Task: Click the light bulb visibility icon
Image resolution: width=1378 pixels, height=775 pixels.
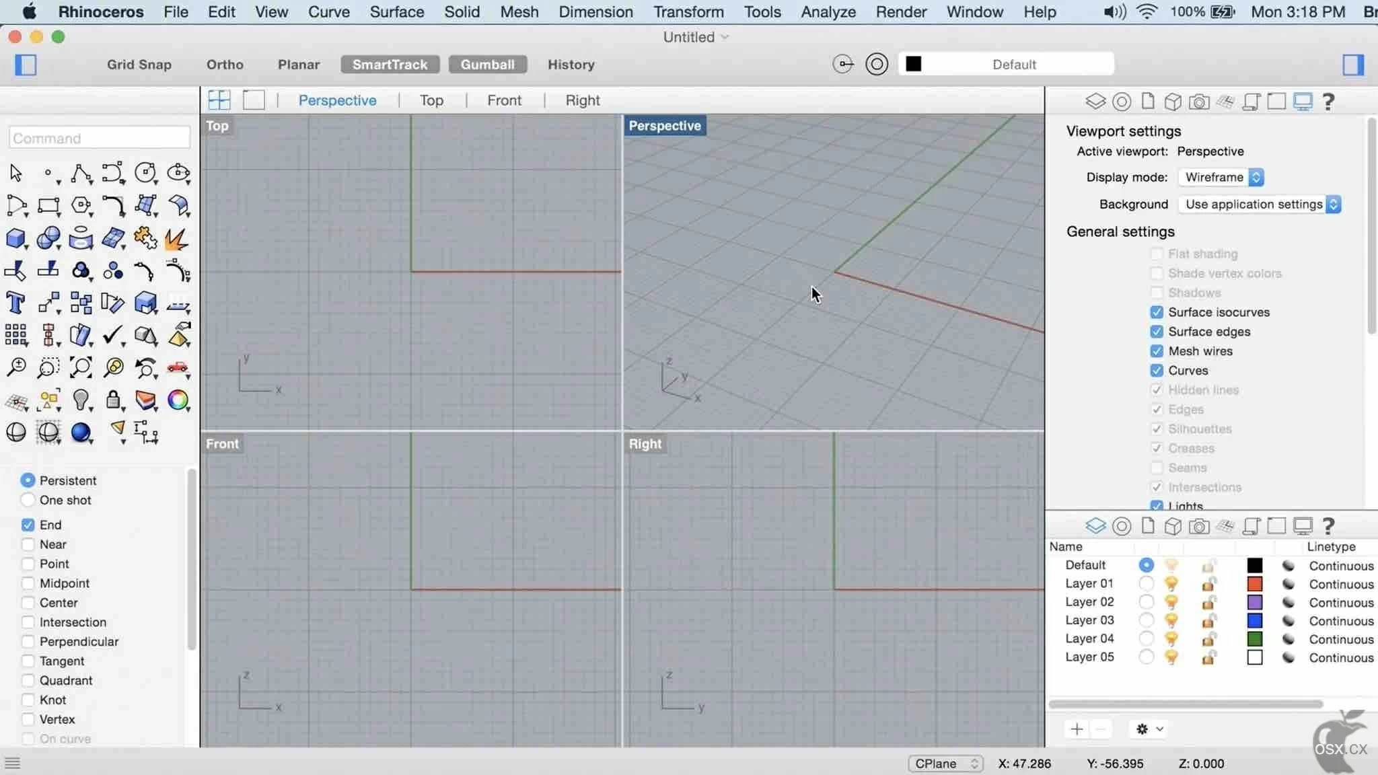Action: [x=81, y=400]
